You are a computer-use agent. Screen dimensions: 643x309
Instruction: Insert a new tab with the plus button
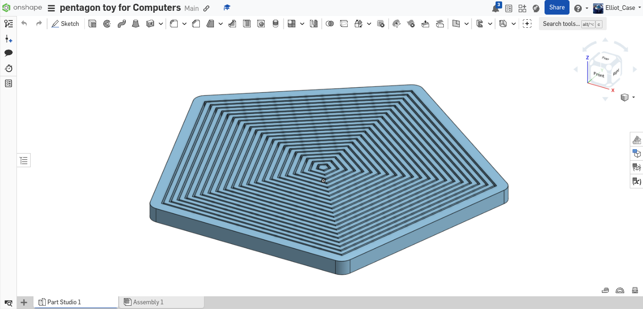24,302
